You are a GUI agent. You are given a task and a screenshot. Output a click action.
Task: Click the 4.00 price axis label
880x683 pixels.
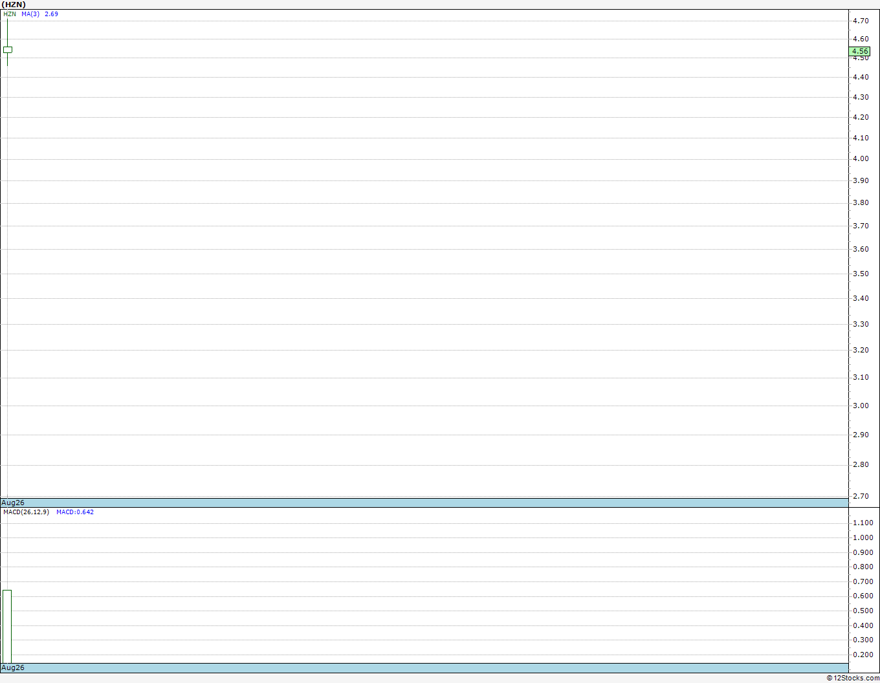point(861,158)
